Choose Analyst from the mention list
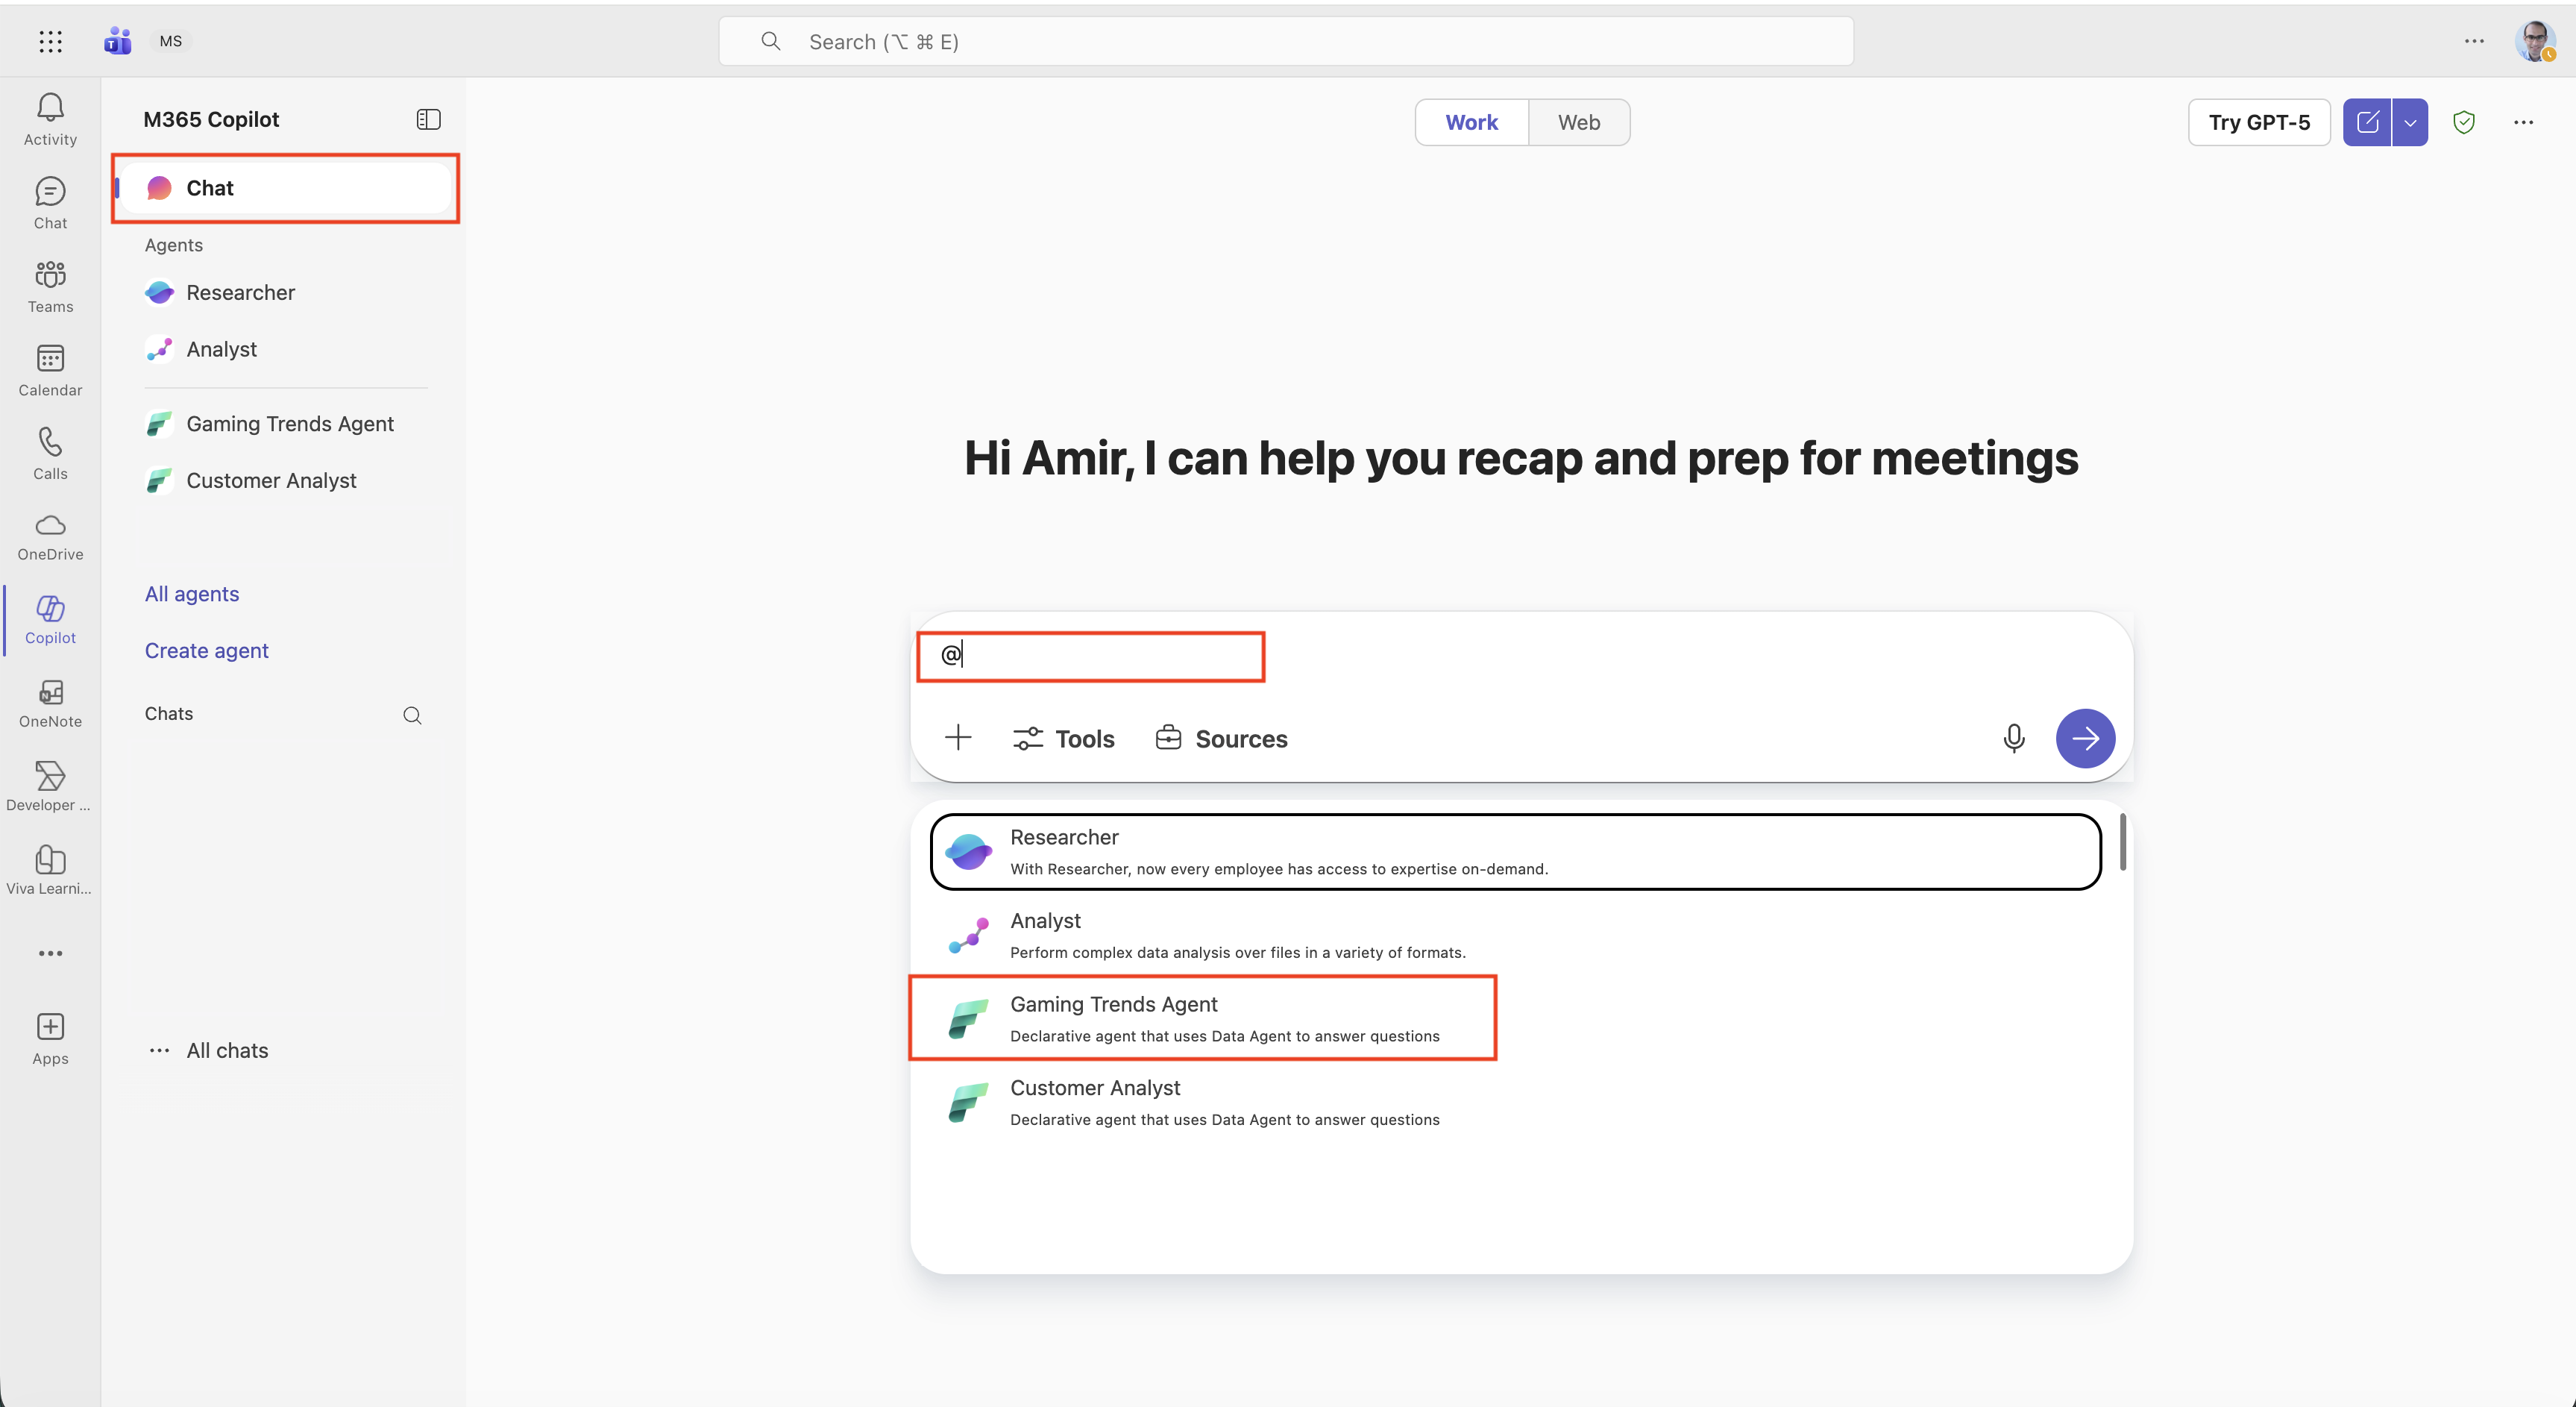 [1515, 935]
